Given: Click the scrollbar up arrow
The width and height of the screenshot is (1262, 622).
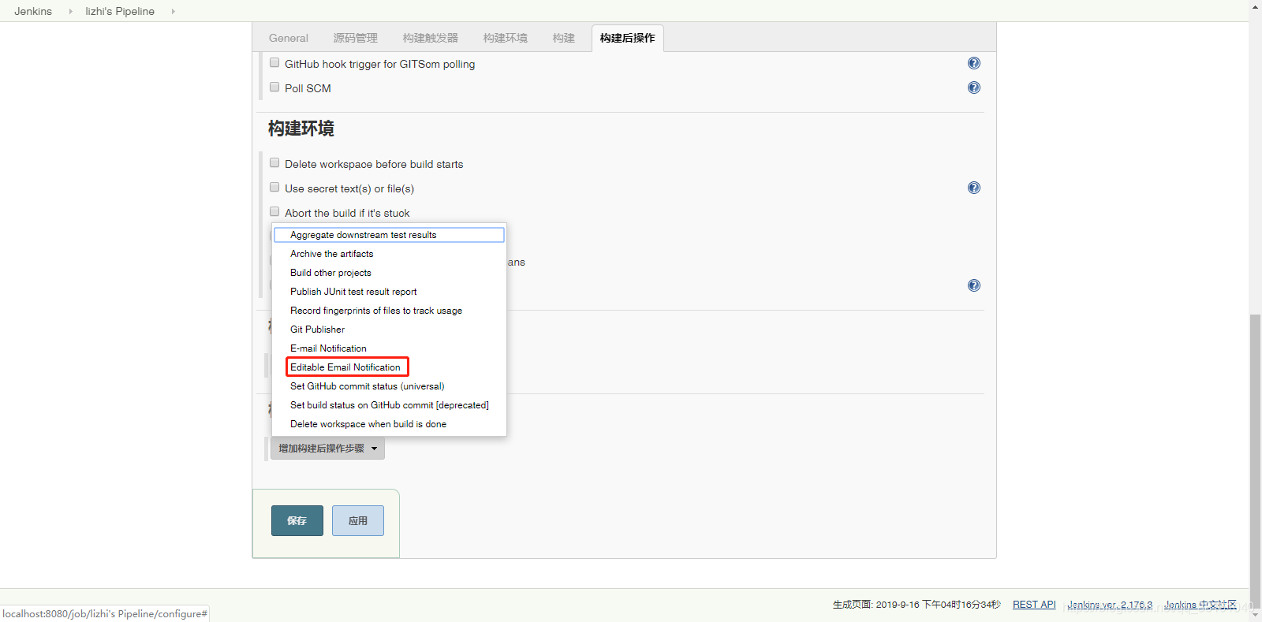Looking at the screenshot, I should click(1255, 6).
